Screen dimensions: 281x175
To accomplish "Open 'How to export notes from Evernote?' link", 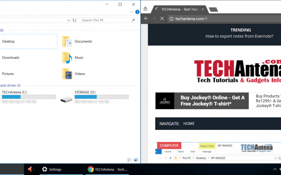I will tap(239, 36).
